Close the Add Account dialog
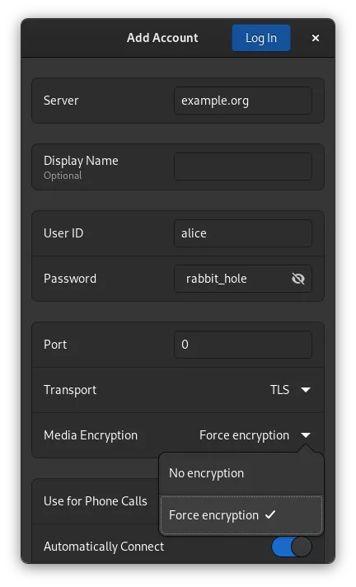The height and width of the screenshot is (587, 356). (315, 38)
